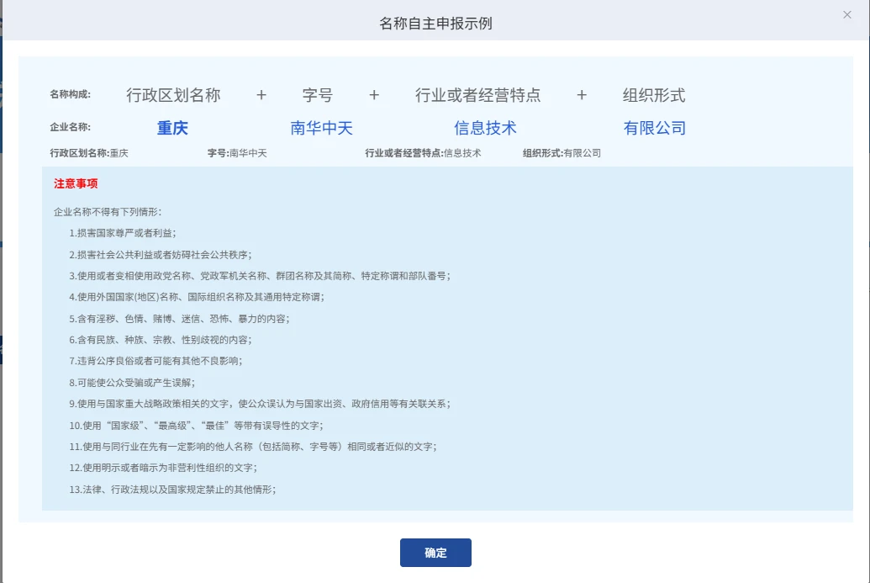The width and height of the screenshot is (870, 583).
Task: Click the large 组织形式 heading
Action: [x=654, y=95]
